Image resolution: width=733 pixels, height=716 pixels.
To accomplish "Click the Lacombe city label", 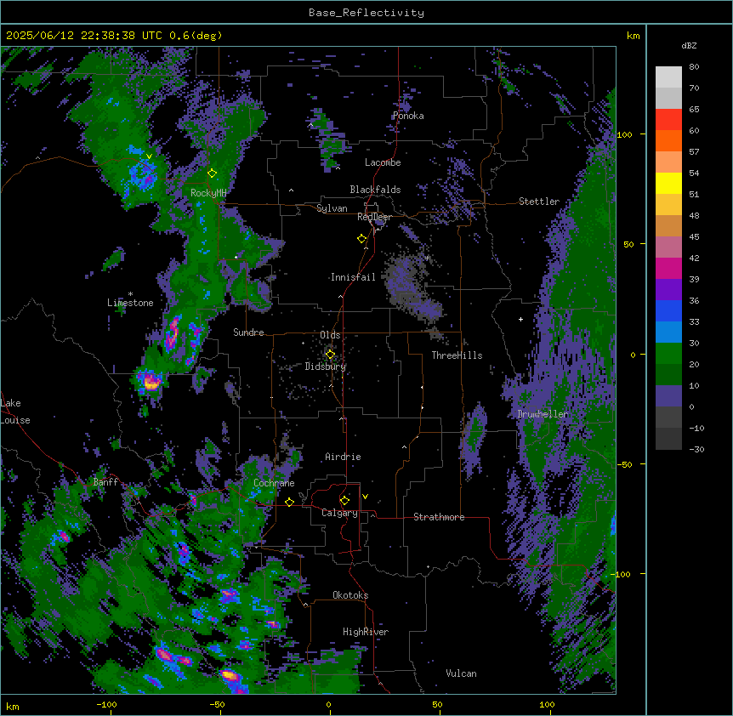I will [383, 162].
